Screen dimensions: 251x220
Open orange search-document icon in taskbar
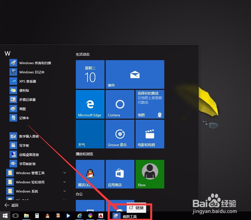point(58,216)
